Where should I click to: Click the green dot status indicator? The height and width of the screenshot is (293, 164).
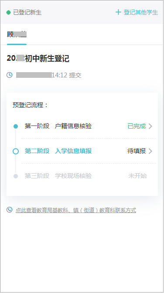[x=8, y=13]
